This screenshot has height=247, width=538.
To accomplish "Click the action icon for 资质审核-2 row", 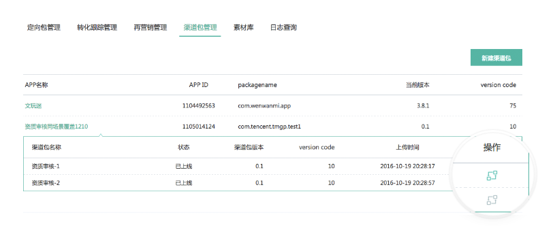I will click(492, 200).
